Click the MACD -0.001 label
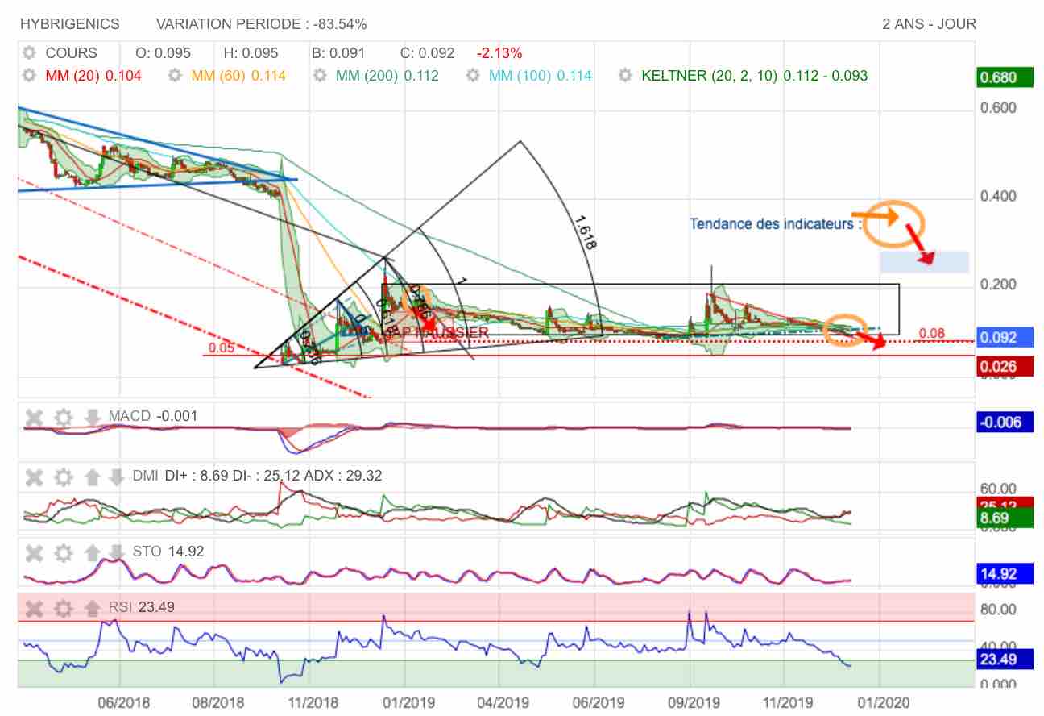Viewport: 1044px width, 716px height. (152, 416)
